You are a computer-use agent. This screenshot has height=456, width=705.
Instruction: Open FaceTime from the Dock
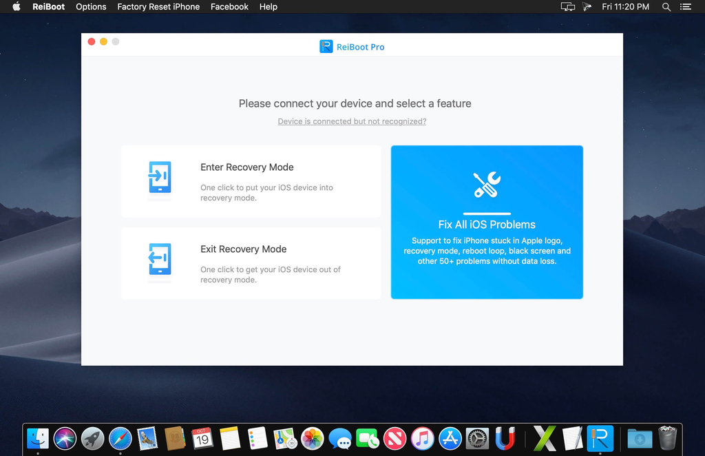367,438
